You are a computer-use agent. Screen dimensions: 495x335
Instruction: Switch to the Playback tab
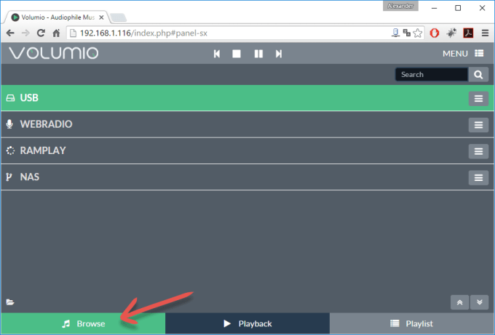point(247,323)
